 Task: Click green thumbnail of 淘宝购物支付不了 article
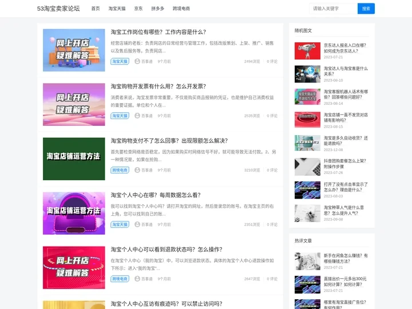click(x=74, y=159)
